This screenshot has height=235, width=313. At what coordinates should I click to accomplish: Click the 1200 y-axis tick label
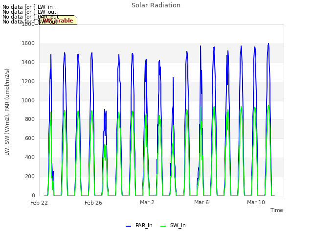[28, 82]
